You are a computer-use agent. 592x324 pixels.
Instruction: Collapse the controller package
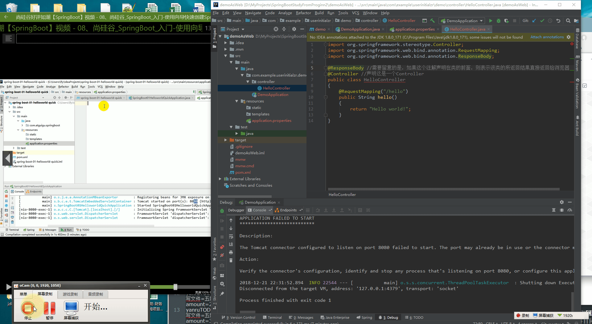pyautogui.click(x=248, y=82)
